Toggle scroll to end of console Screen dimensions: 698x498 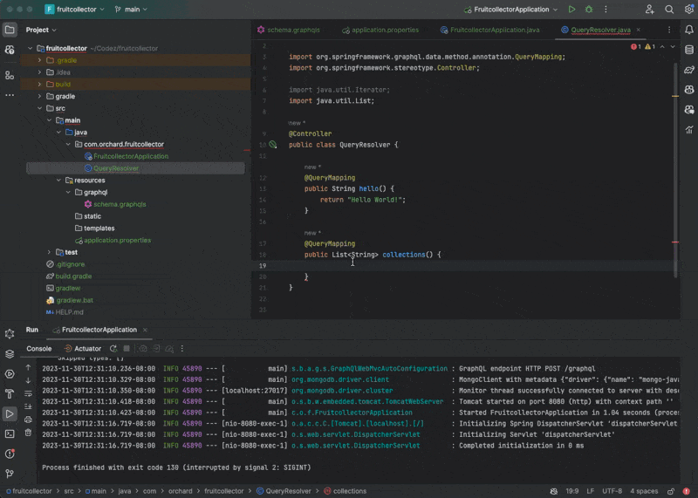pyautogui.click(x=28, y=406)
